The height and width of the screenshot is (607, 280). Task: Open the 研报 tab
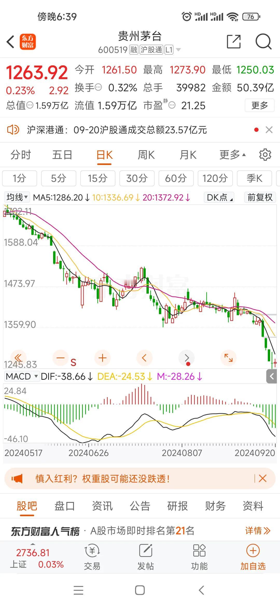pos(178,506)
